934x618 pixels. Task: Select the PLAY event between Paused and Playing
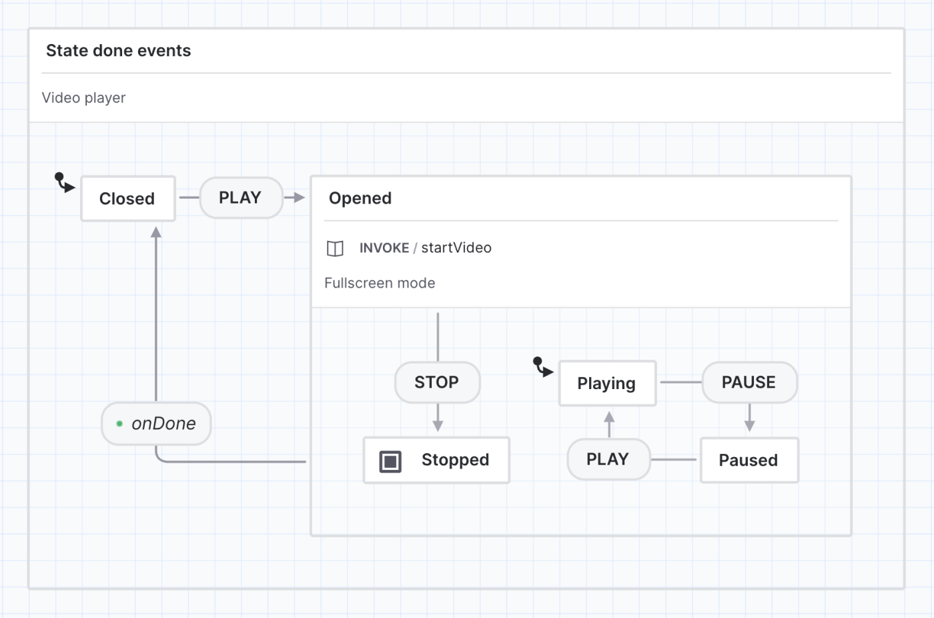608,459
